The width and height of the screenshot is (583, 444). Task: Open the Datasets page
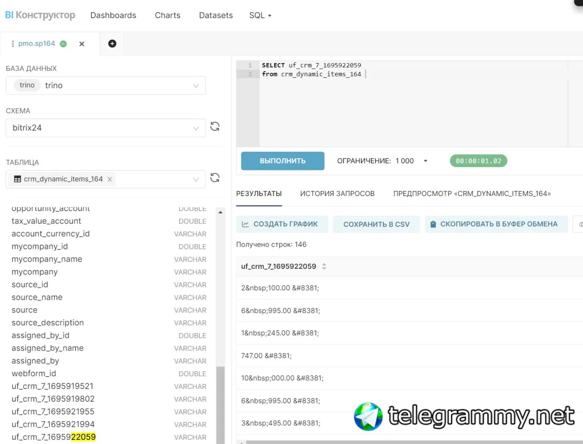click(x=216, y=15)
